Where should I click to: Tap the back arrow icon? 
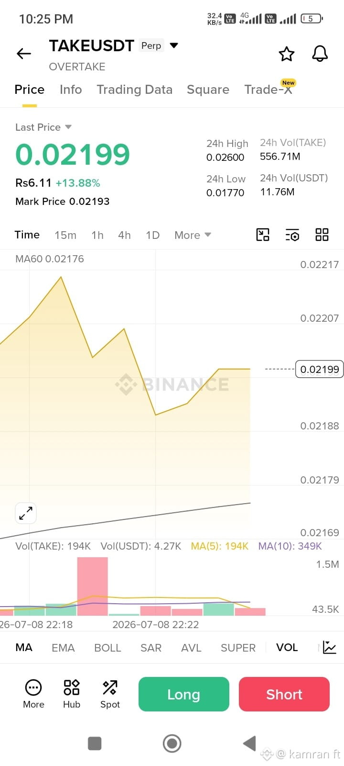(24, 54)
